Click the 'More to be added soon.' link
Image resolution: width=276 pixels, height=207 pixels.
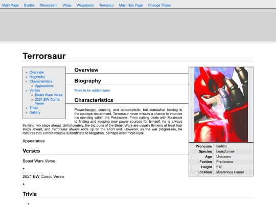(x=93, y=90)
